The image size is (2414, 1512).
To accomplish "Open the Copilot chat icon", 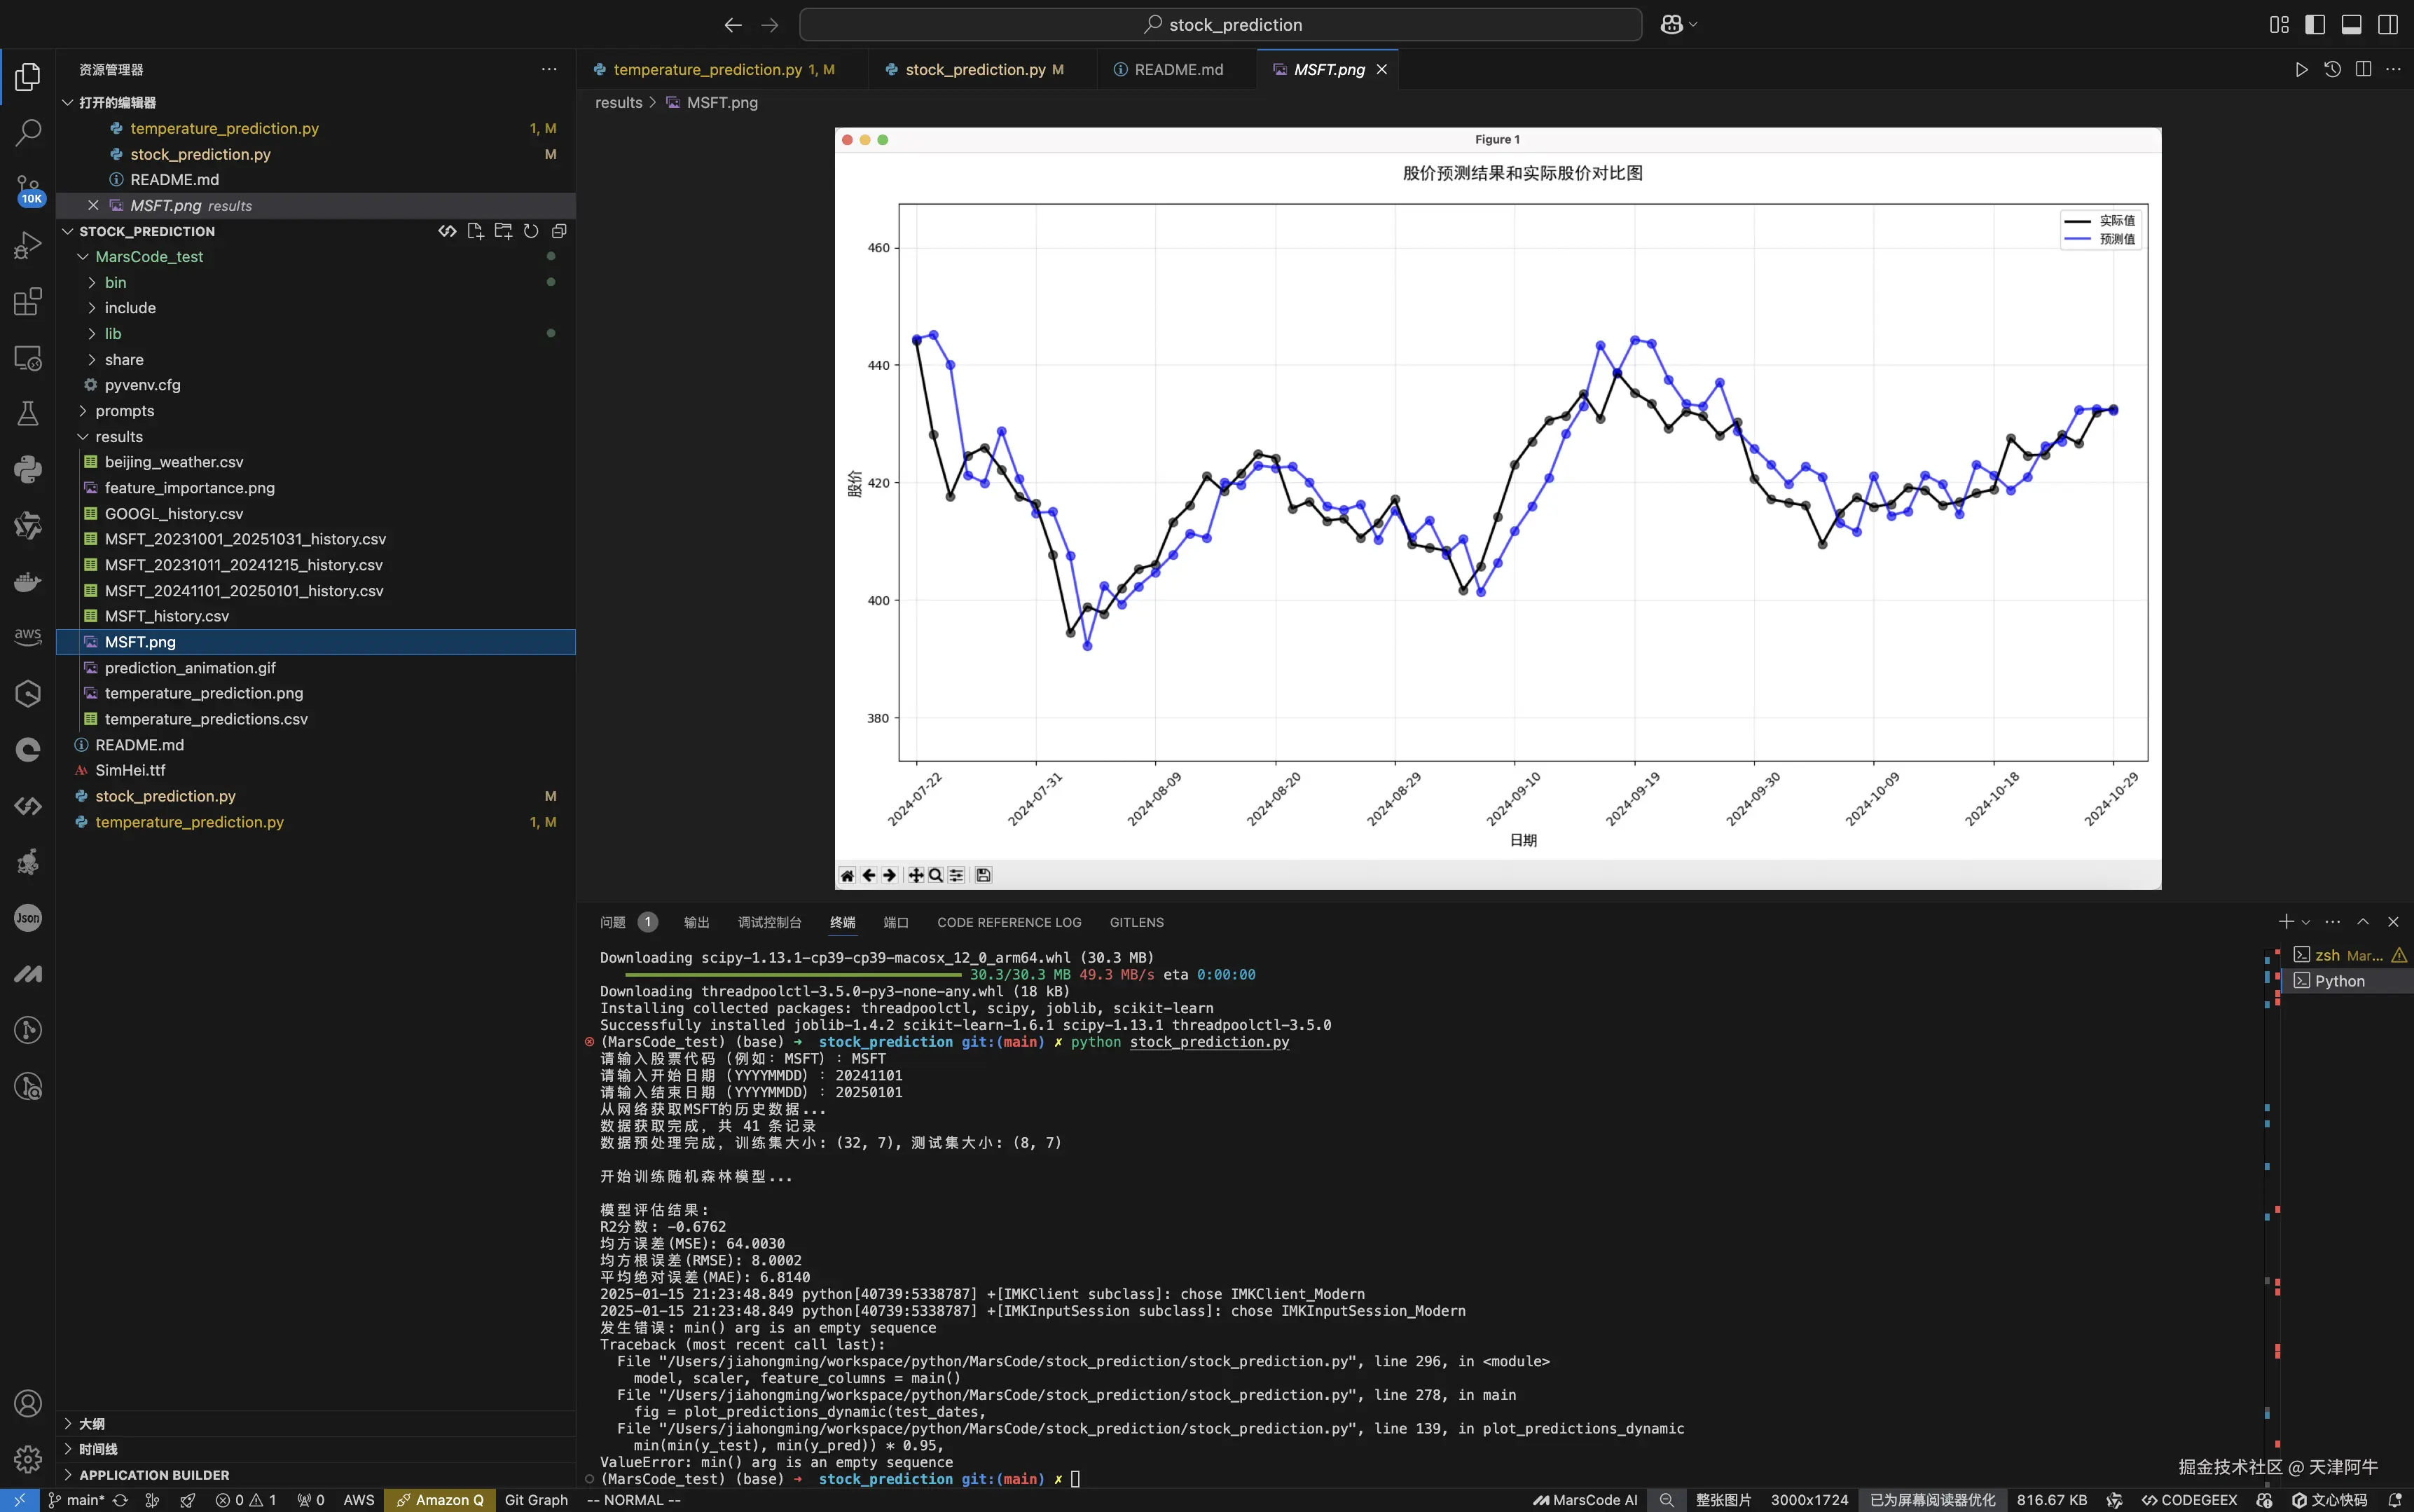I will pyautogui.click(x=1671, y=25).
